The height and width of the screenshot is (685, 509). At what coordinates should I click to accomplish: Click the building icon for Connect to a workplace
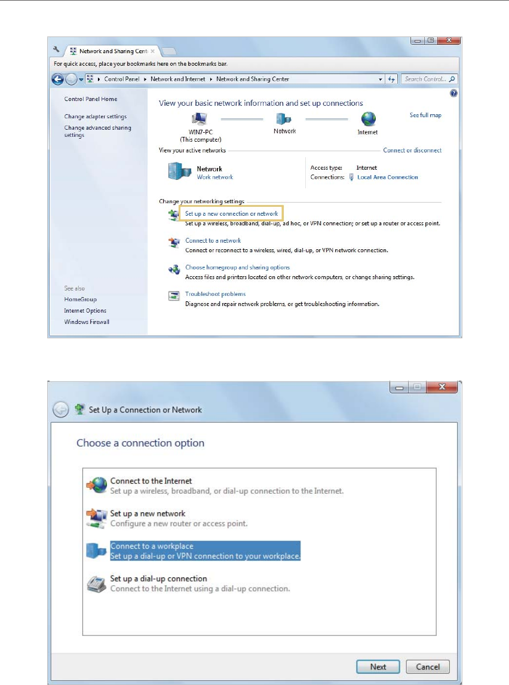point(96,551)
